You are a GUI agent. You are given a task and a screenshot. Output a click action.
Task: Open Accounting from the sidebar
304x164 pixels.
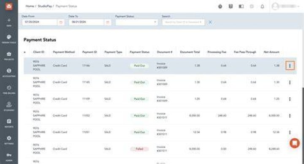pyautogui.click(x=9, y=73)
